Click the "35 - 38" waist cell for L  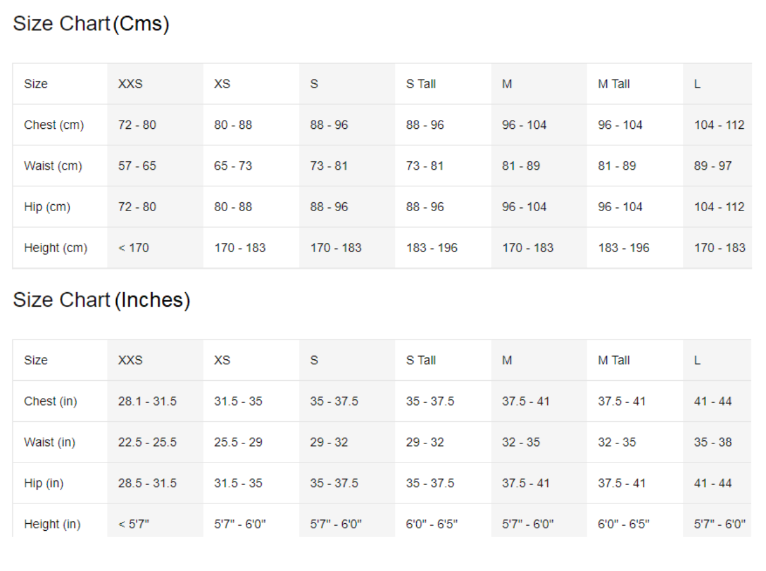point(713,442)
